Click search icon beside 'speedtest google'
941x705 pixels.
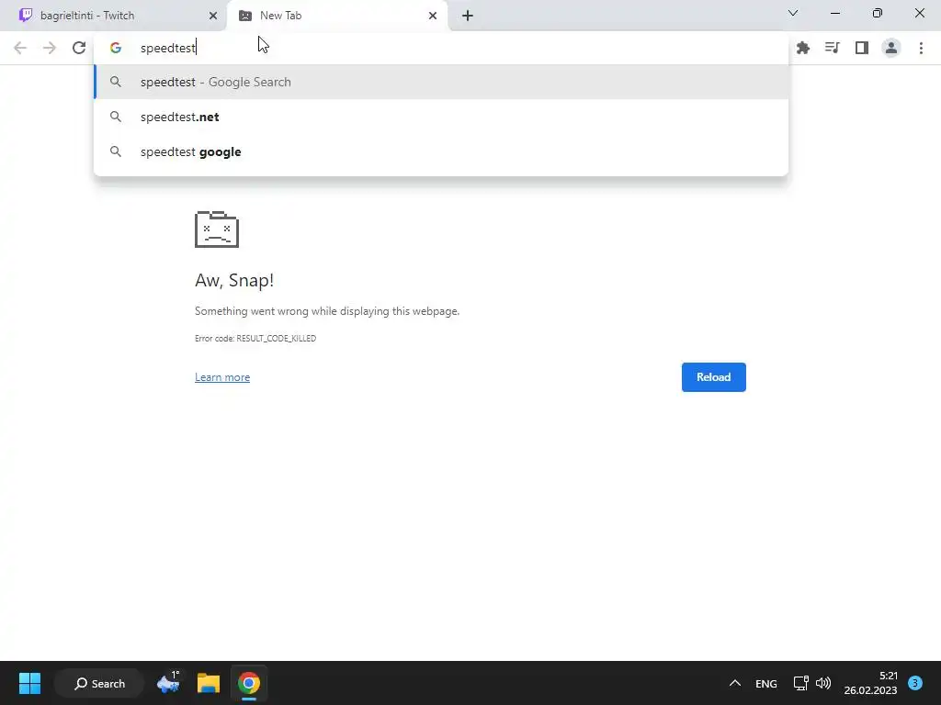tap(116, 151)
